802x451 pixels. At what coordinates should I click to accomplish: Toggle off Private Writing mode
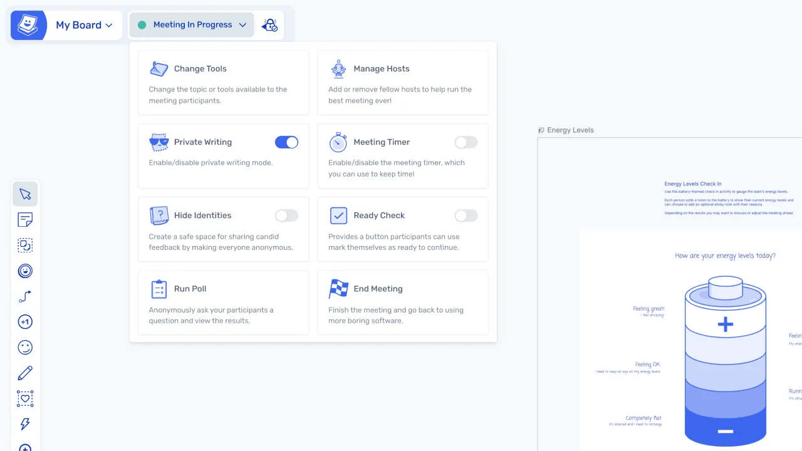[286, 142]
